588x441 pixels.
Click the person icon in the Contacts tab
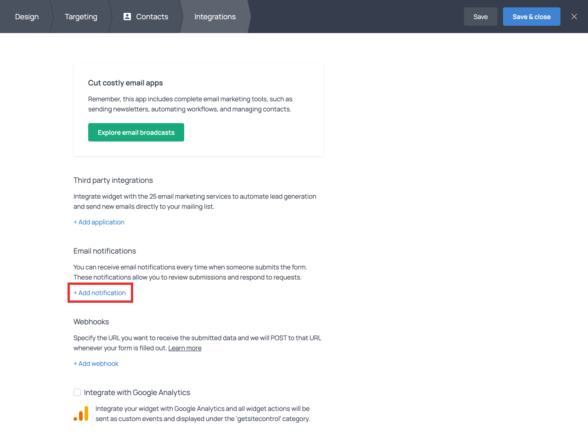127,17
